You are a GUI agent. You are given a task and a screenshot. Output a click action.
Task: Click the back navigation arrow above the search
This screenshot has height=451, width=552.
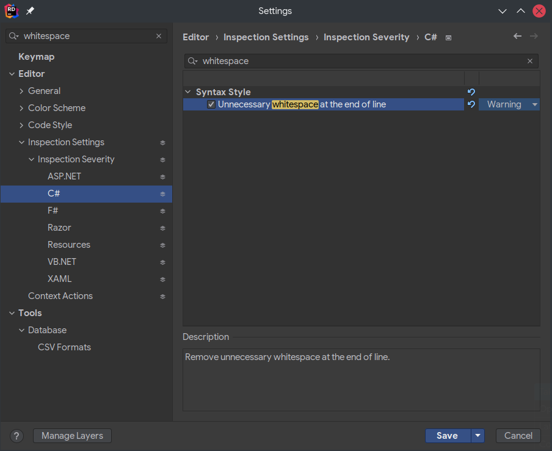[x=517, y=37]
